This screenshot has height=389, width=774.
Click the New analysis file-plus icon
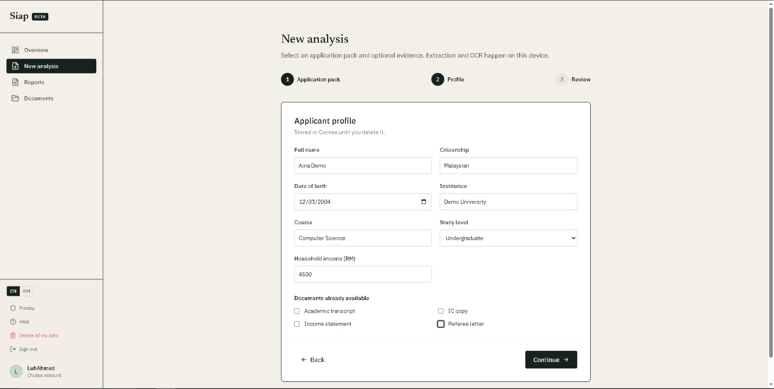click(x=15, y=66)
